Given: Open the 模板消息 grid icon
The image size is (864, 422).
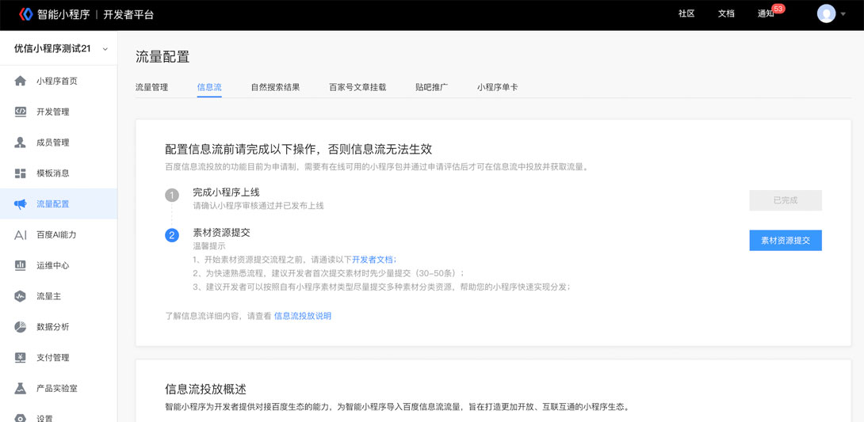Looking at the screenshot, I should point(21,173).
